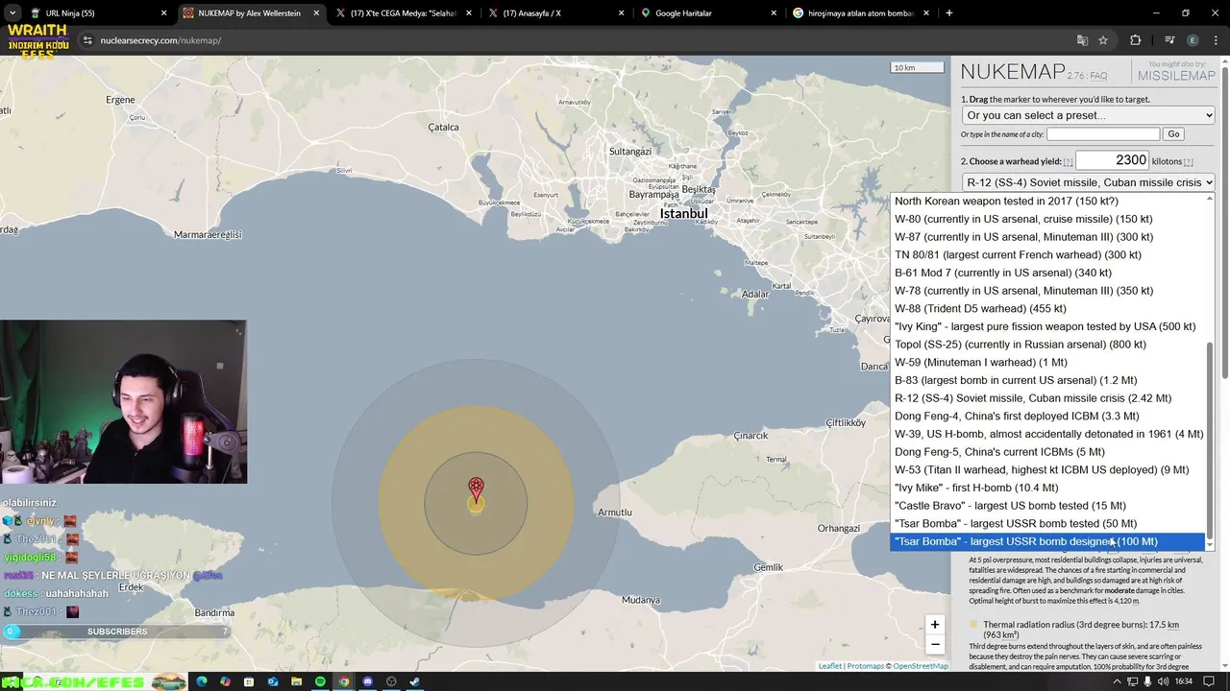Viewport: 1230px width, 691px height.
Task: Open the FAQ link next to NUKEMAP
Action: [1097, 76]
